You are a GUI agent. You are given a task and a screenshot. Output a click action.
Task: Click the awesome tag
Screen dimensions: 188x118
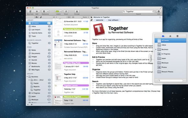click(100, 20)
